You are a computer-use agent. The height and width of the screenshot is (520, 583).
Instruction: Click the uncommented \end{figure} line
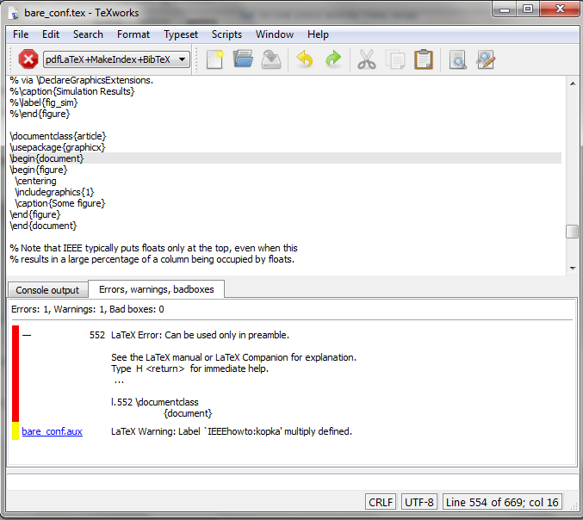(35, 214)
